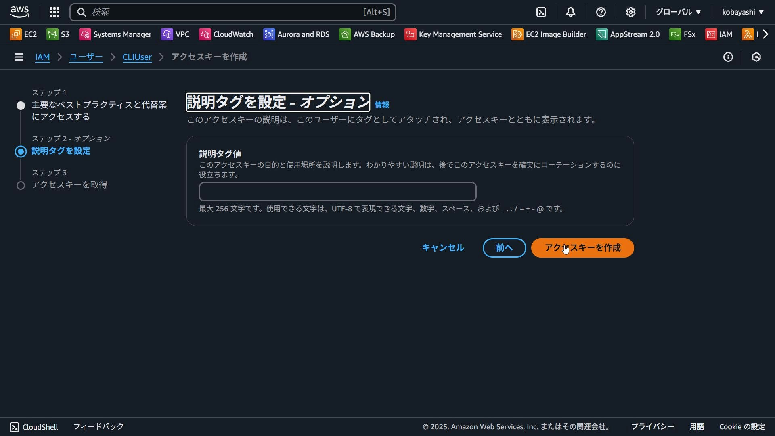This screenshot has height=436, width=775.
Task: Click the description tag value field
Action: click(x=337, y=191)
